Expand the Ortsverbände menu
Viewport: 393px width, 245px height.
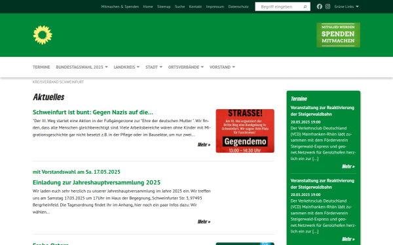coord(186,67)
